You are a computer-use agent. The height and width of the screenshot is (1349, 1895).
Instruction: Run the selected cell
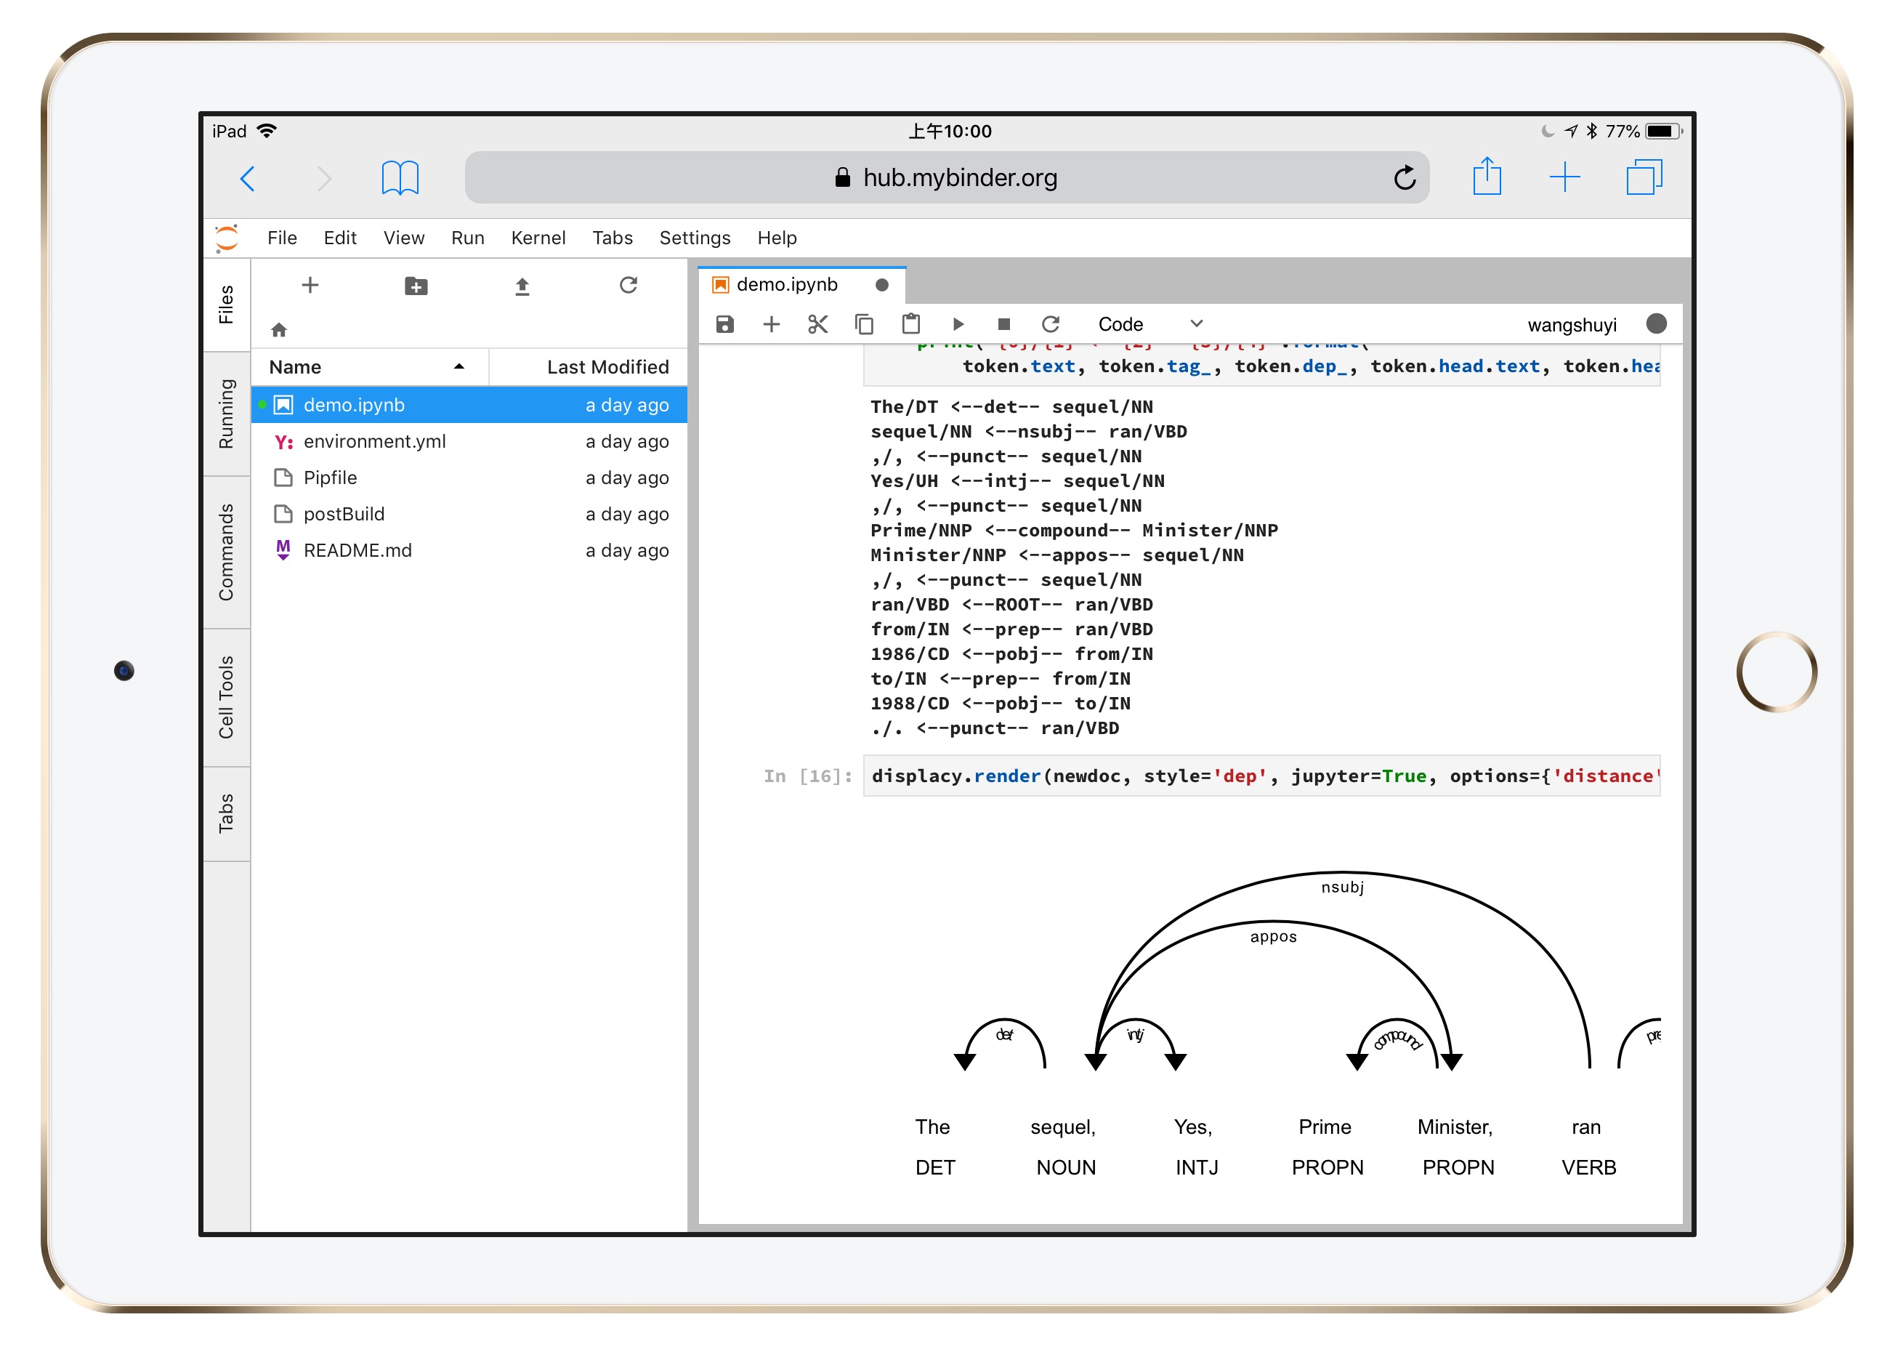[958, 324]
